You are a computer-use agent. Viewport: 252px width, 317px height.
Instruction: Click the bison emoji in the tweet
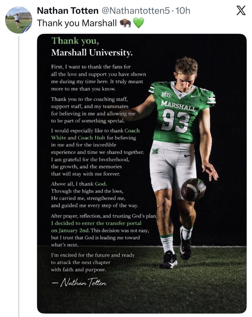pyautogui.click(x=125, y=23)
